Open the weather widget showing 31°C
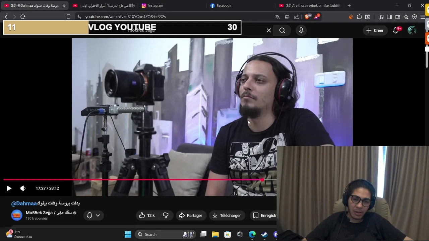The image size is (429, 241). [19, 234]
